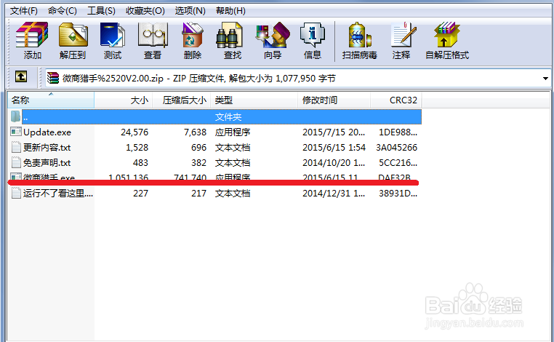Open the 选项(N) menu
The image size is (554, 342).
(x=190, y=11)
